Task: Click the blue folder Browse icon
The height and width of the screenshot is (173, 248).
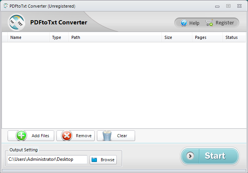Action: tap(94, 160)
